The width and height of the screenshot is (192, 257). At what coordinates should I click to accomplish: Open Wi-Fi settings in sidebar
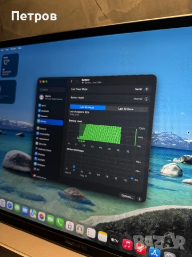pos(43,105)
